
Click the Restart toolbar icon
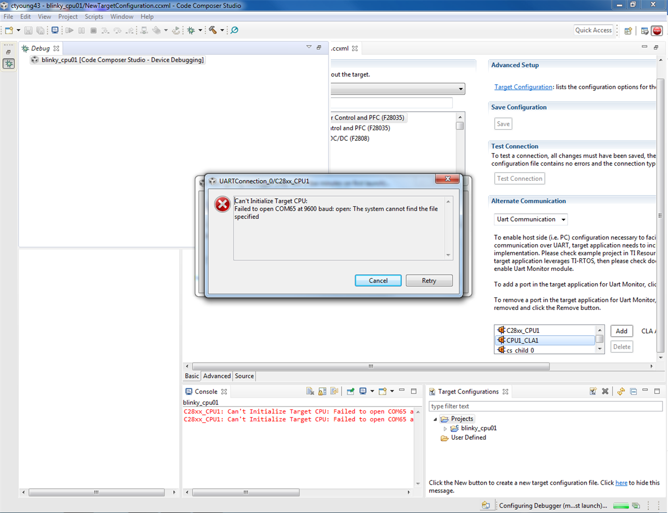176,30
